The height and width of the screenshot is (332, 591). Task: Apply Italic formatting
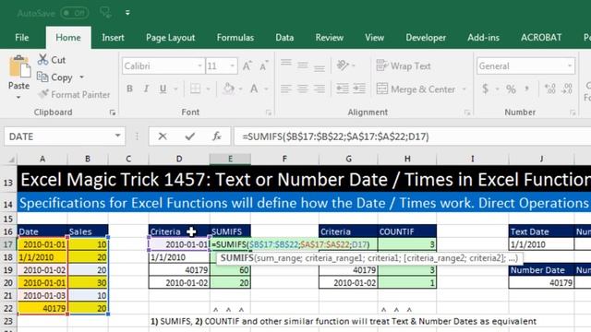(146, 89)
